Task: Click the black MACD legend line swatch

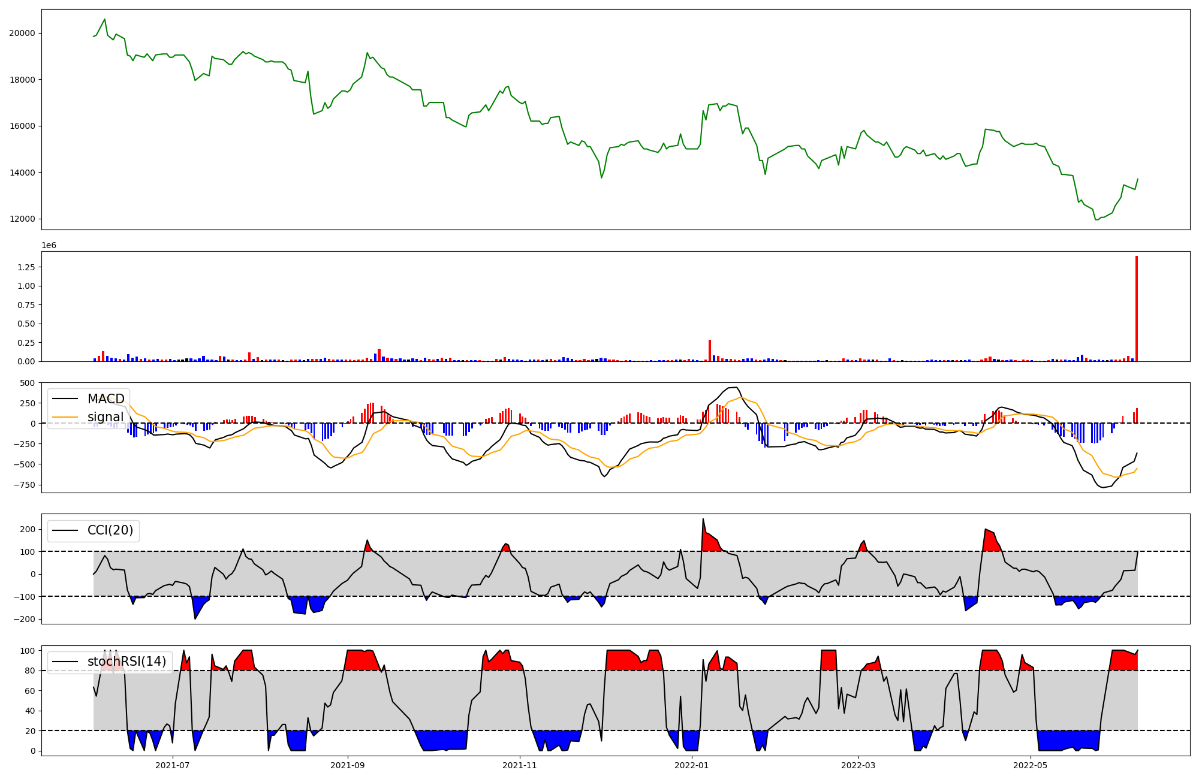Action: (x=65, y=399)
